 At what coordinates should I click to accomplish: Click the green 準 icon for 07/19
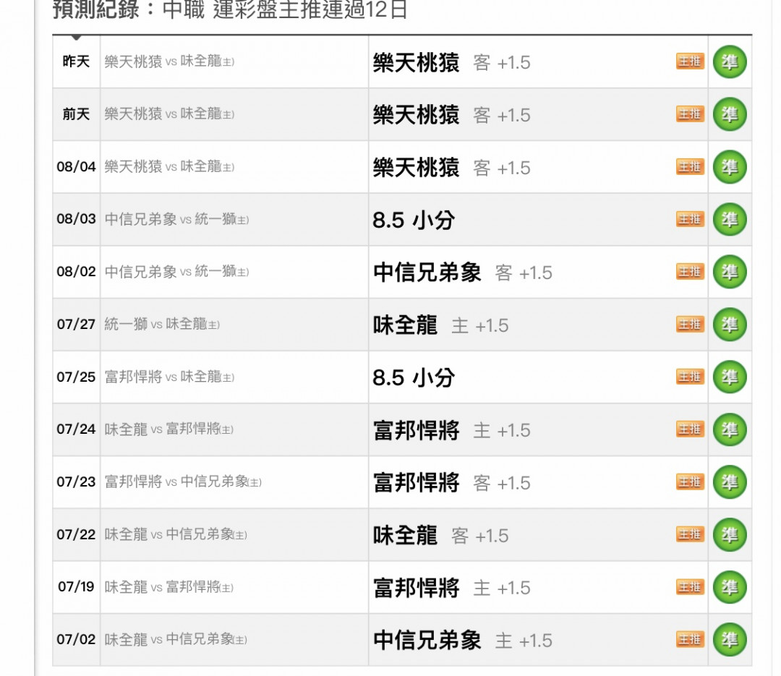[730, 587]
